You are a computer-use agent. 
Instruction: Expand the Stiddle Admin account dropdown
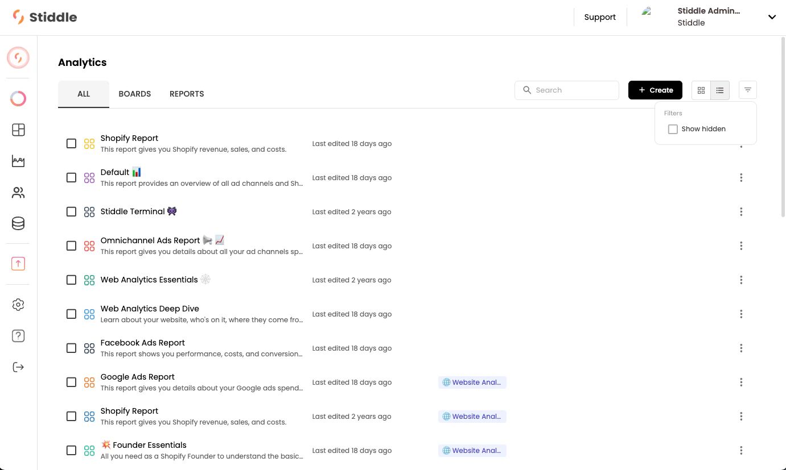(772, 16)
